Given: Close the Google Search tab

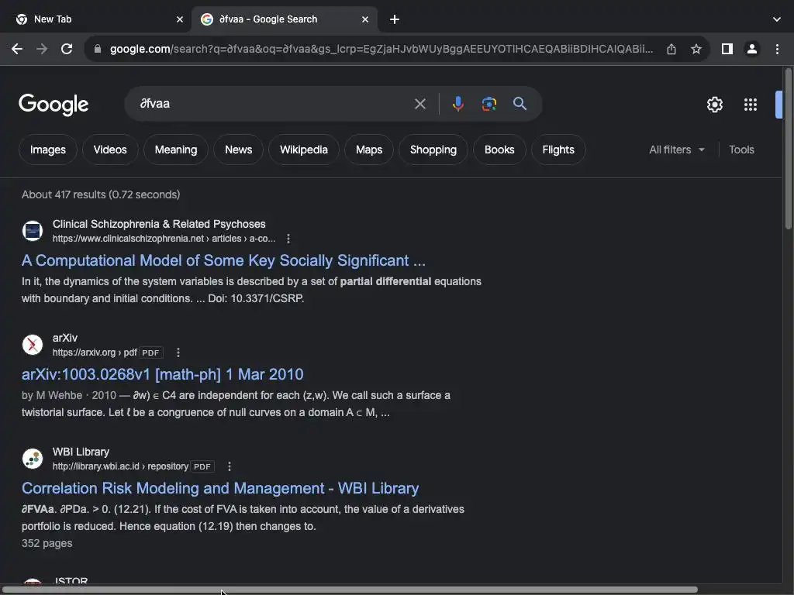Looking at the screenshot, I should coord(365,19).
